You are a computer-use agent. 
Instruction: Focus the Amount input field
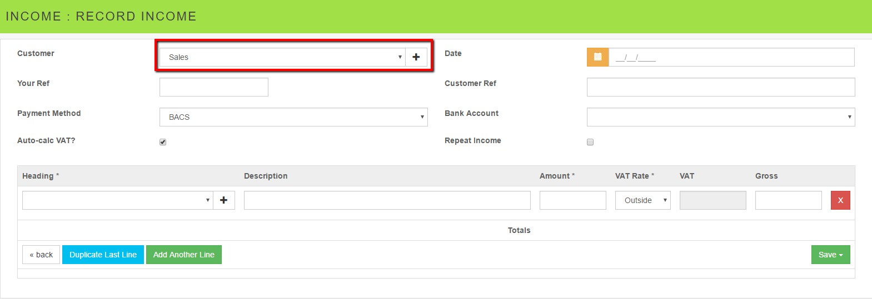click(x=572, y=200)
